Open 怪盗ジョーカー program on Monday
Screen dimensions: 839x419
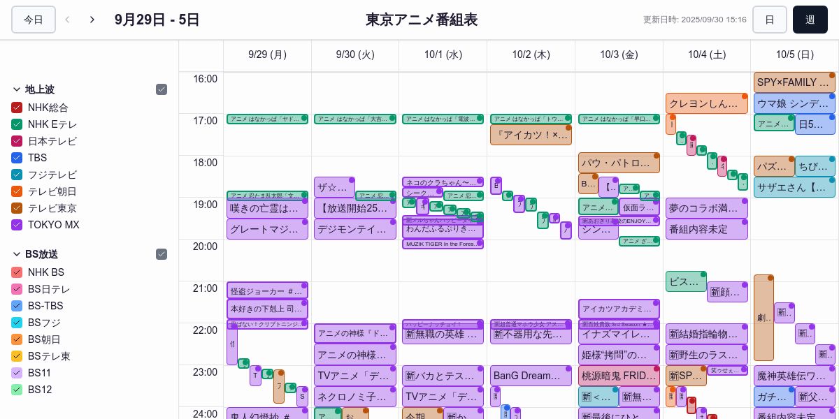click(267, 291)
